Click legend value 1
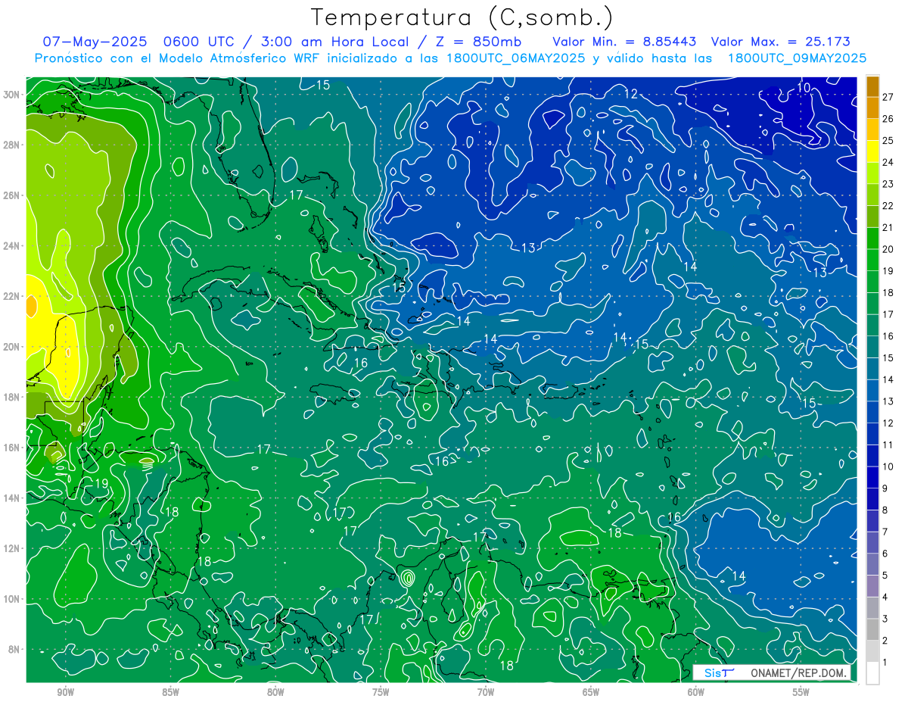The width and height of the screenshot is (908, 702). [x=885, y=663]
